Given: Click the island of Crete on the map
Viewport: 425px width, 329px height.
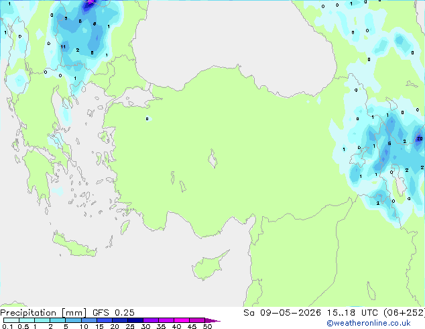Looking at the screenshot, I should [74, 245].
